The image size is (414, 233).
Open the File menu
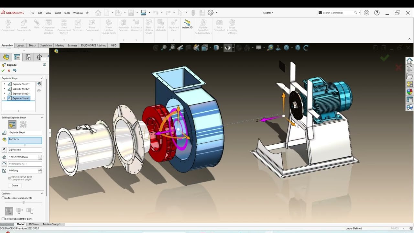[33, 13]
